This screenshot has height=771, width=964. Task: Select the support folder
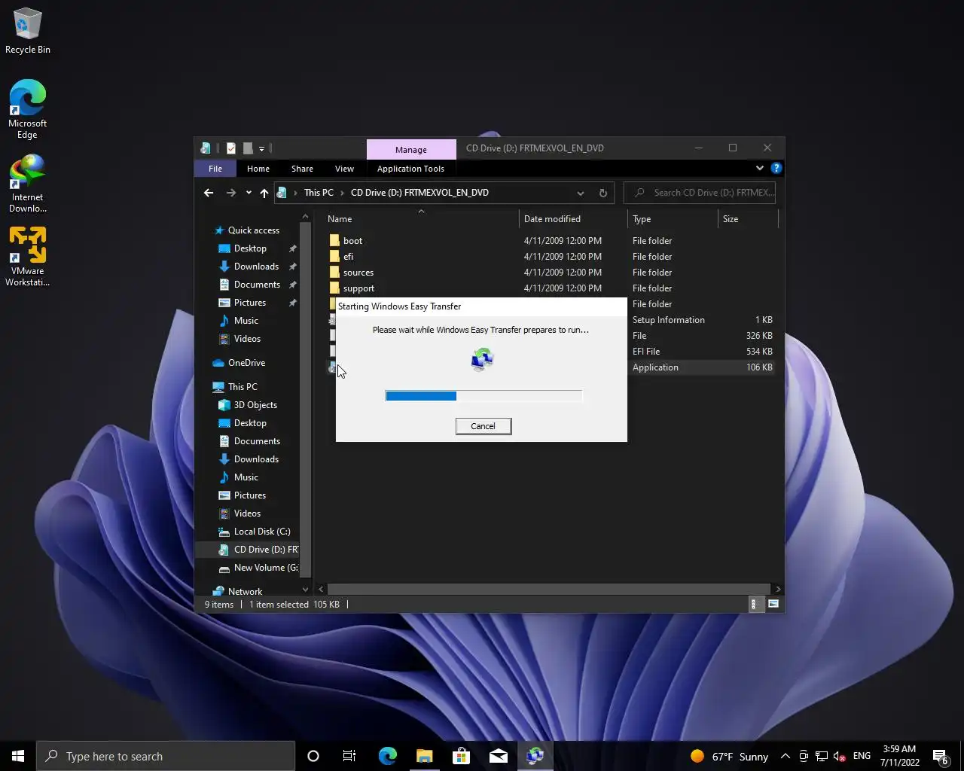pyautogui.click(x=358, y=288)
